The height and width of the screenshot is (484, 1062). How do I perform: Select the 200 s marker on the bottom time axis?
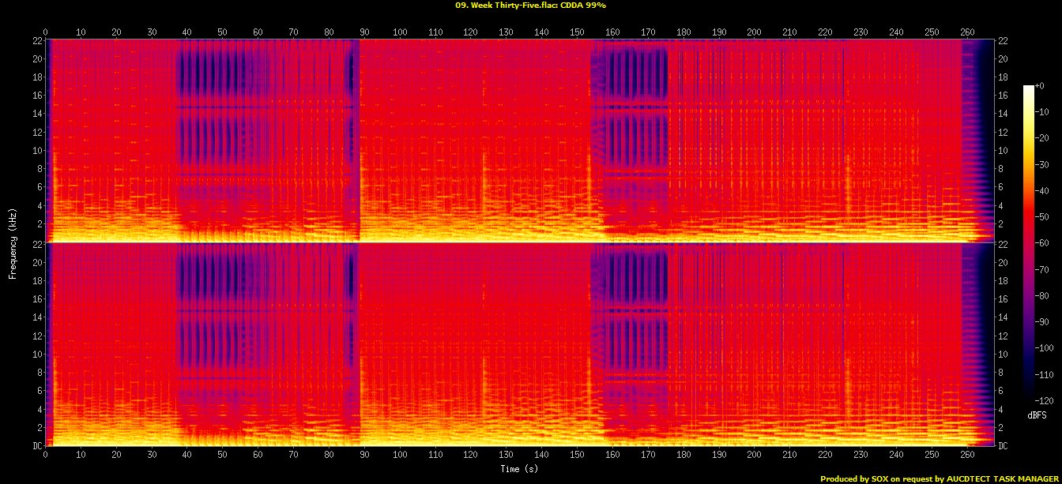point(754,455)
